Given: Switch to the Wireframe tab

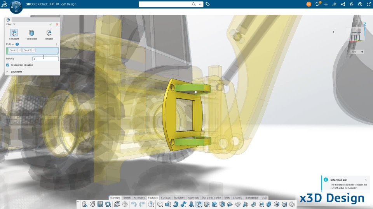Looking at the screenshot, I should pyautogui.click(x=139, y=198).
